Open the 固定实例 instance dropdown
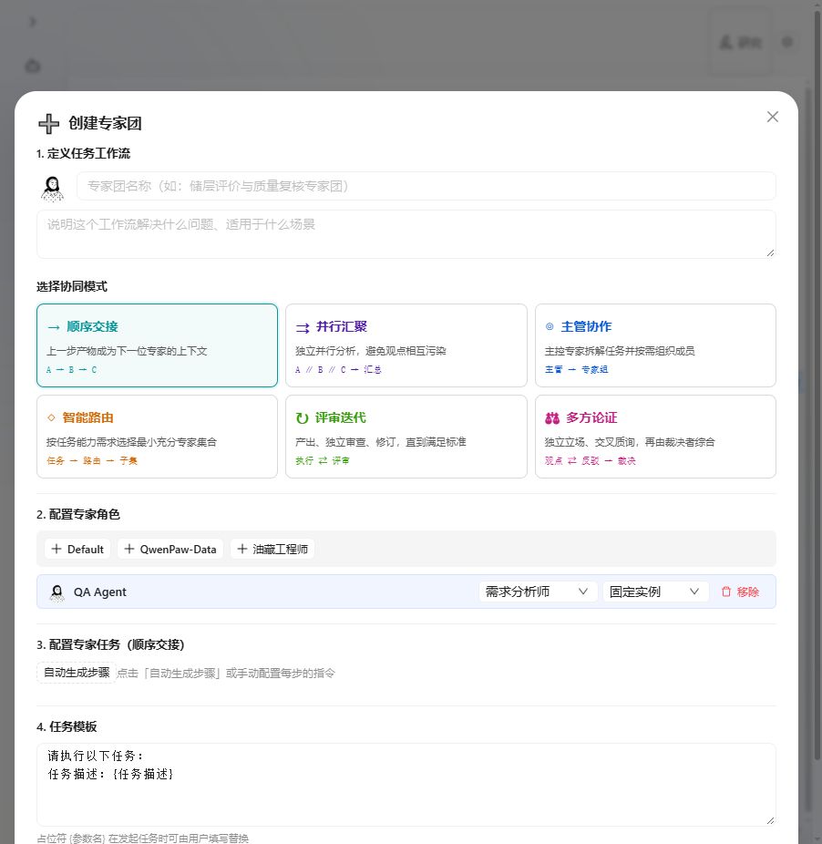The height and width of the screenshot is (844, 822). click(655, 592)
